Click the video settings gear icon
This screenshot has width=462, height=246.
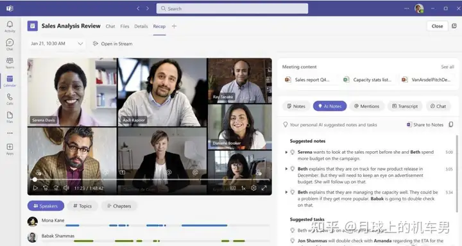click(x=253, y=188)
